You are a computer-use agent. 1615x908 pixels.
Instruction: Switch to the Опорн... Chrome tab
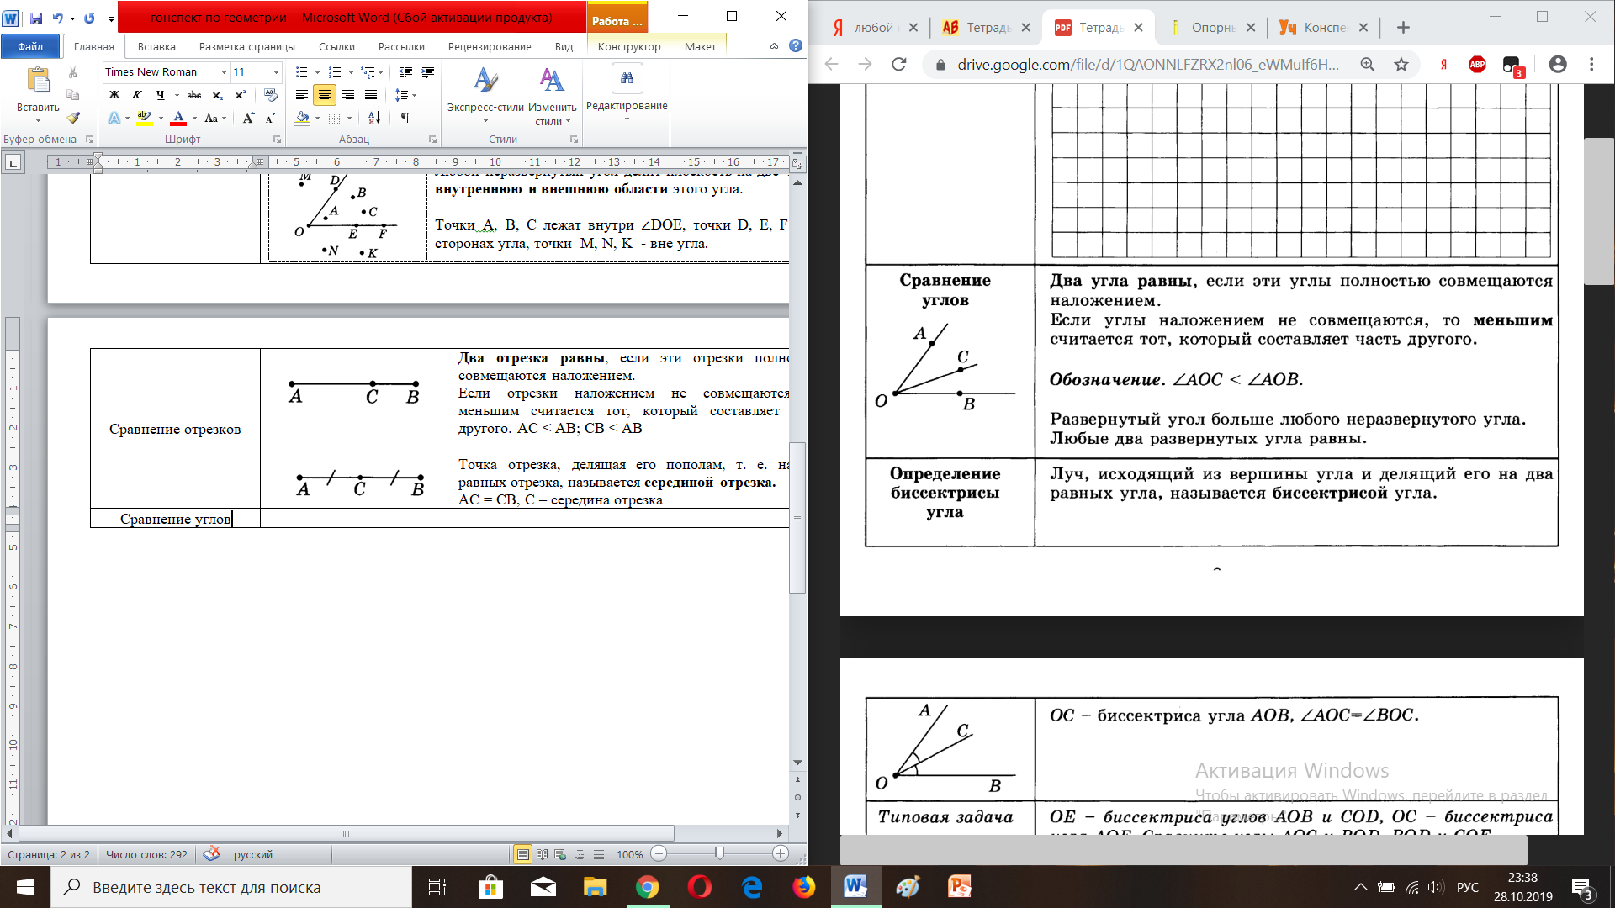click(x=1211, y=28)
